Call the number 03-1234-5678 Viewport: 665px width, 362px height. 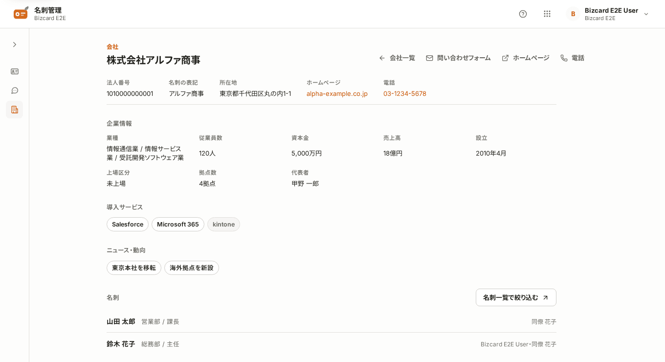click(405, 93)
